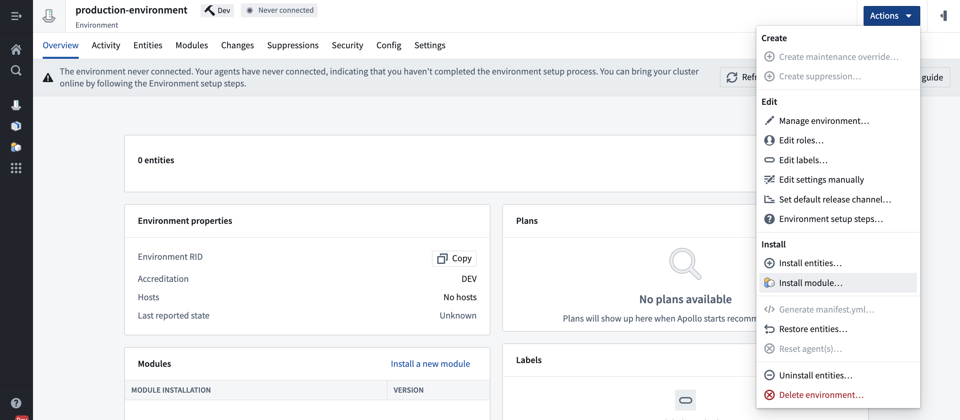The image size is (960, 420).
Task: Choose Edit roles… in Actions menu
Action: [838, 140]
